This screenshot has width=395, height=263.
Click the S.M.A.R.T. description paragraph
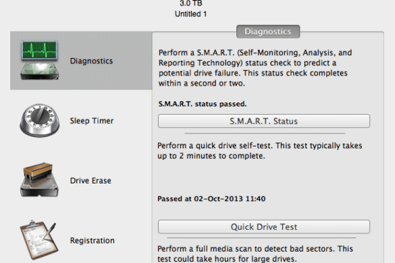point(255,68)
